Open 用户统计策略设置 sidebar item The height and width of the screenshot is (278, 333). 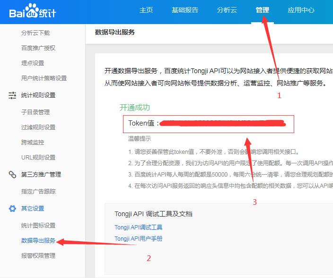[x=44, y=78]
